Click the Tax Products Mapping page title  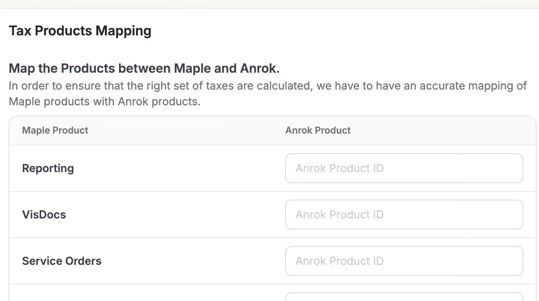coord(80,31)
